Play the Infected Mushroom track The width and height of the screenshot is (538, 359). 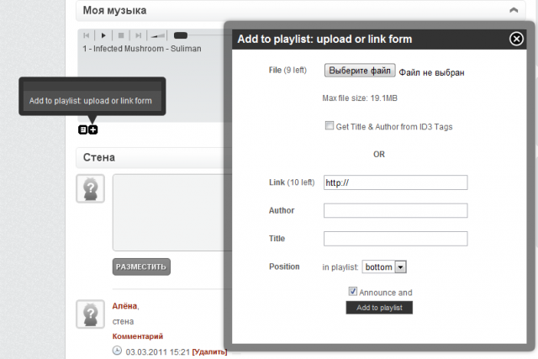103,35
